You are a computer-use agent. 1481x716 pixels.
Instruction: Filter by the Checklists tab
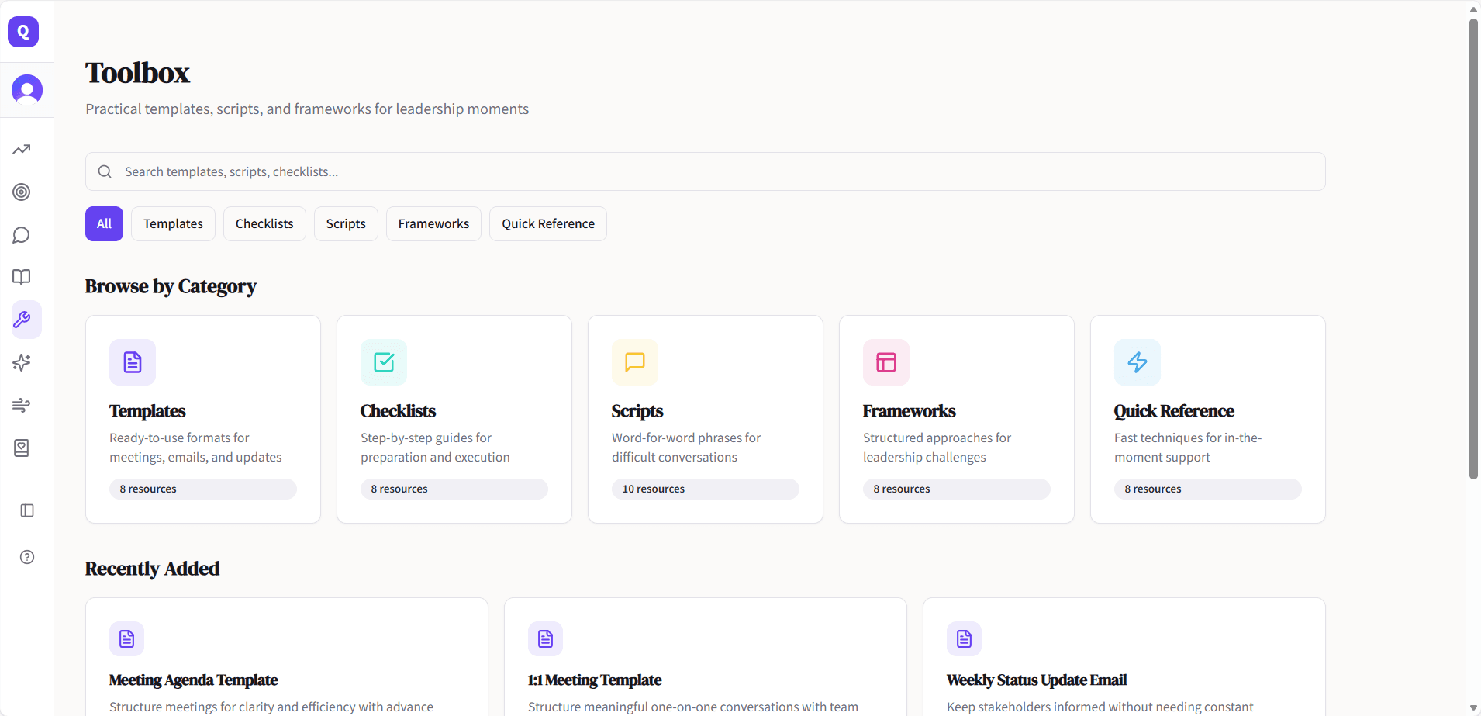click(264, 224)
